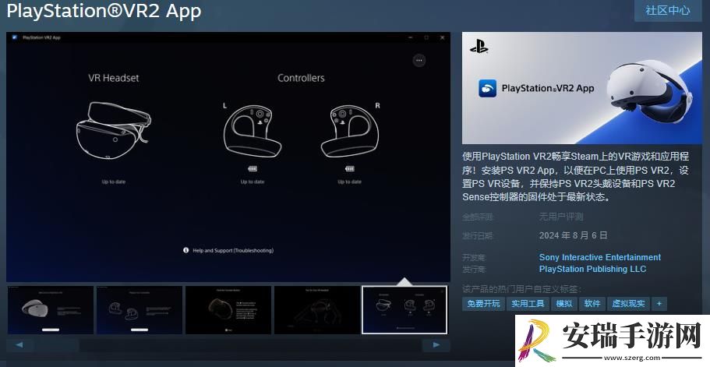
Task: Click the right controller battery icon
Action: pyautogui.click(x=350, y=169)
